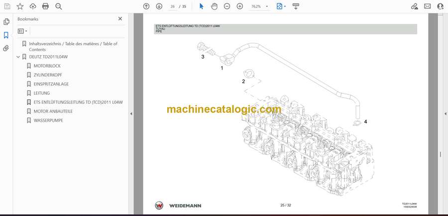The height and width of the screenshot is (216, 448).
Task: Jump to the ZYLINDERKOPF bookmark
Action: 48,75
